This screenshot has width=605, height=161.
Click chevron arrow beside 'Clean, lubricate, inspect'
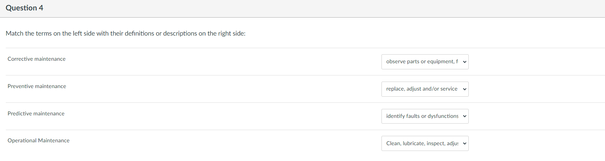465,143
